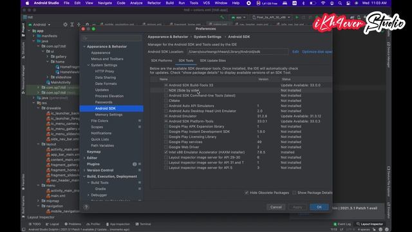Open the Device Manager right sidebar button
The width and height of the screenshot is (412, 232).
click(389, 54)
